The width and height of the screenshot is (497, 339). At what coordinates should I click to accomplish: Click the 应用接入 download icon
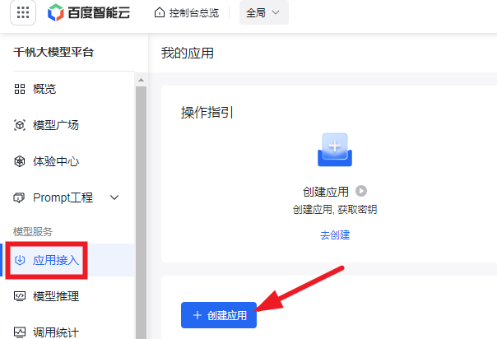point(20,260)
